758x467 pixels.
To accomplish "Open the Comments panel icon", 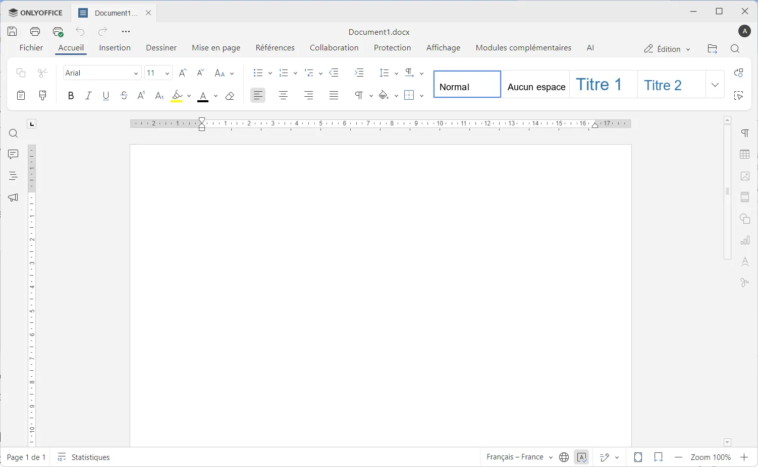I will tap(14, 155).
